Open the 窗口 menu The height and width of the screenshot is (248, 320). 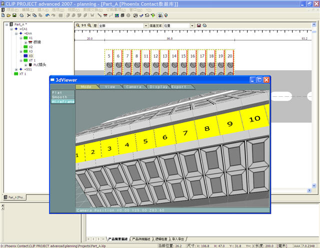[x=135, y=10]
